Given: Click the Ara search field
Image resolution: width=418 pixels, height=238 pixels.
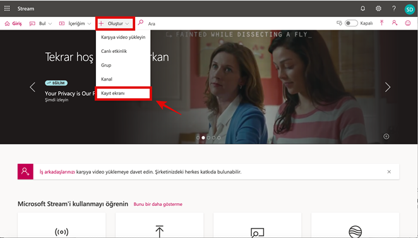Looking at the screenshot, I should pyautogui.click(x=152, y=24).
